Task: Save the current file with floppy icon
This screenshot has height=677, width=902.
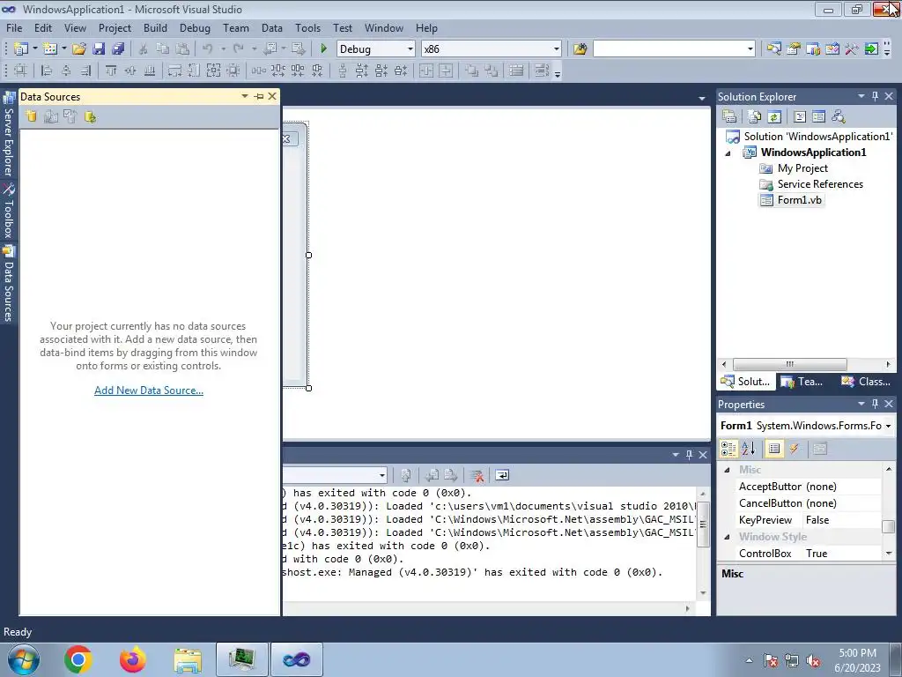Action: 99,49
